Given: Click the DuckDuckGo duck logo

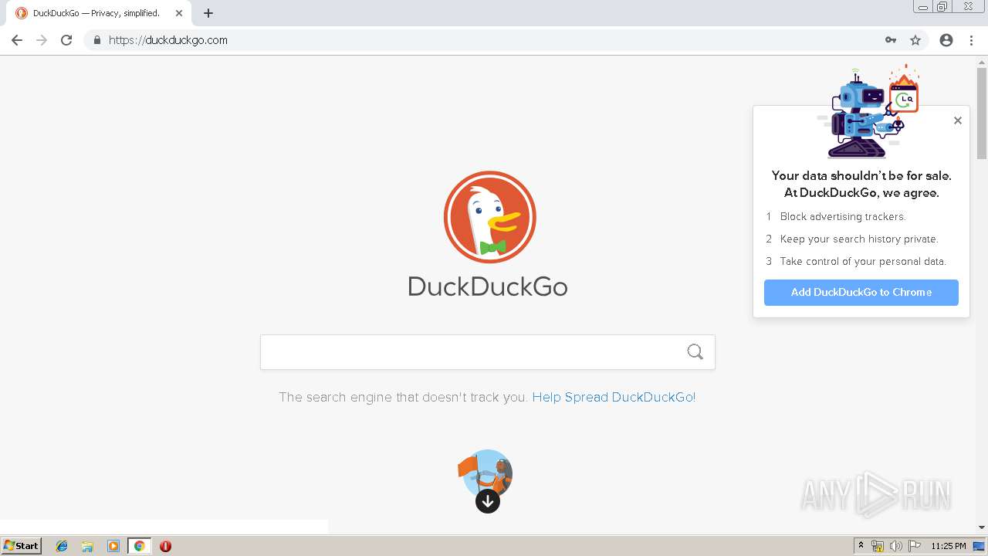Looking at the screenshot, I should (x=489, y=217).
